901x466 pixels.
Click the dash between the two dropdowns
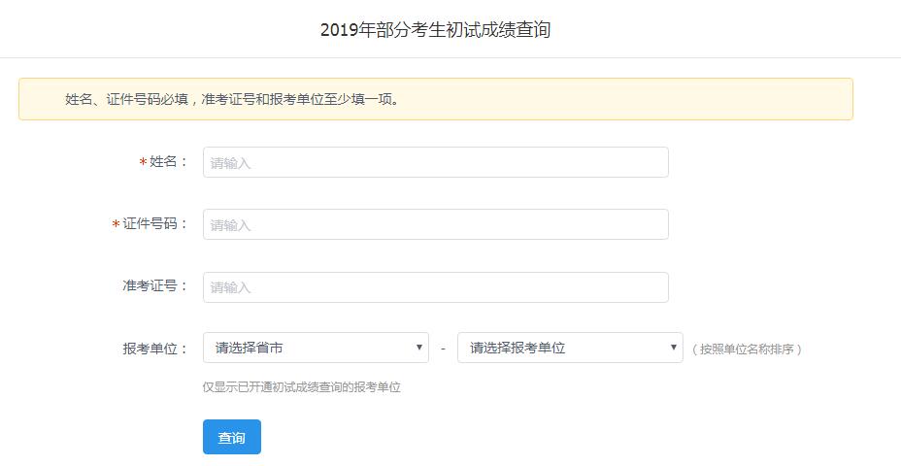tap(443, 349)
